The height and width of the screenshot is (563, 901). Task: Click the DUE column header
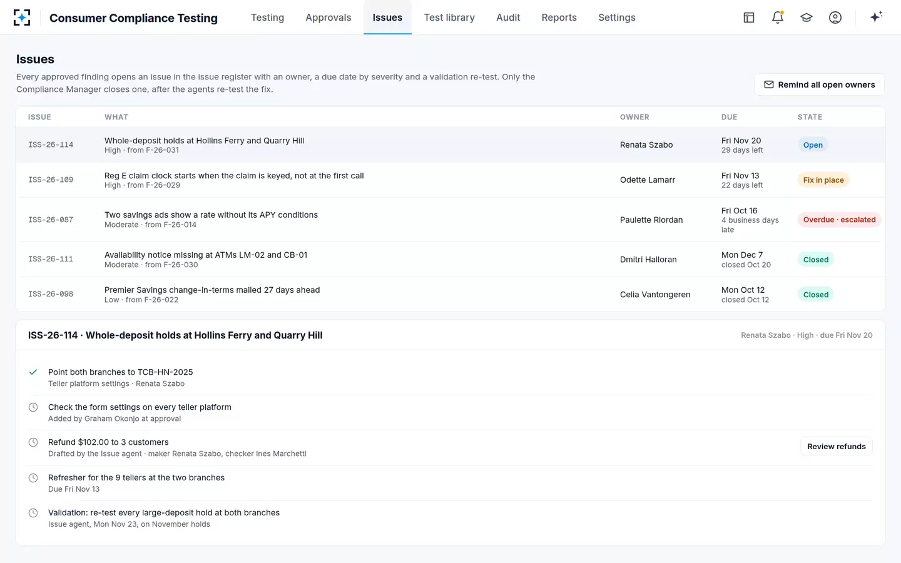[729, 117]
